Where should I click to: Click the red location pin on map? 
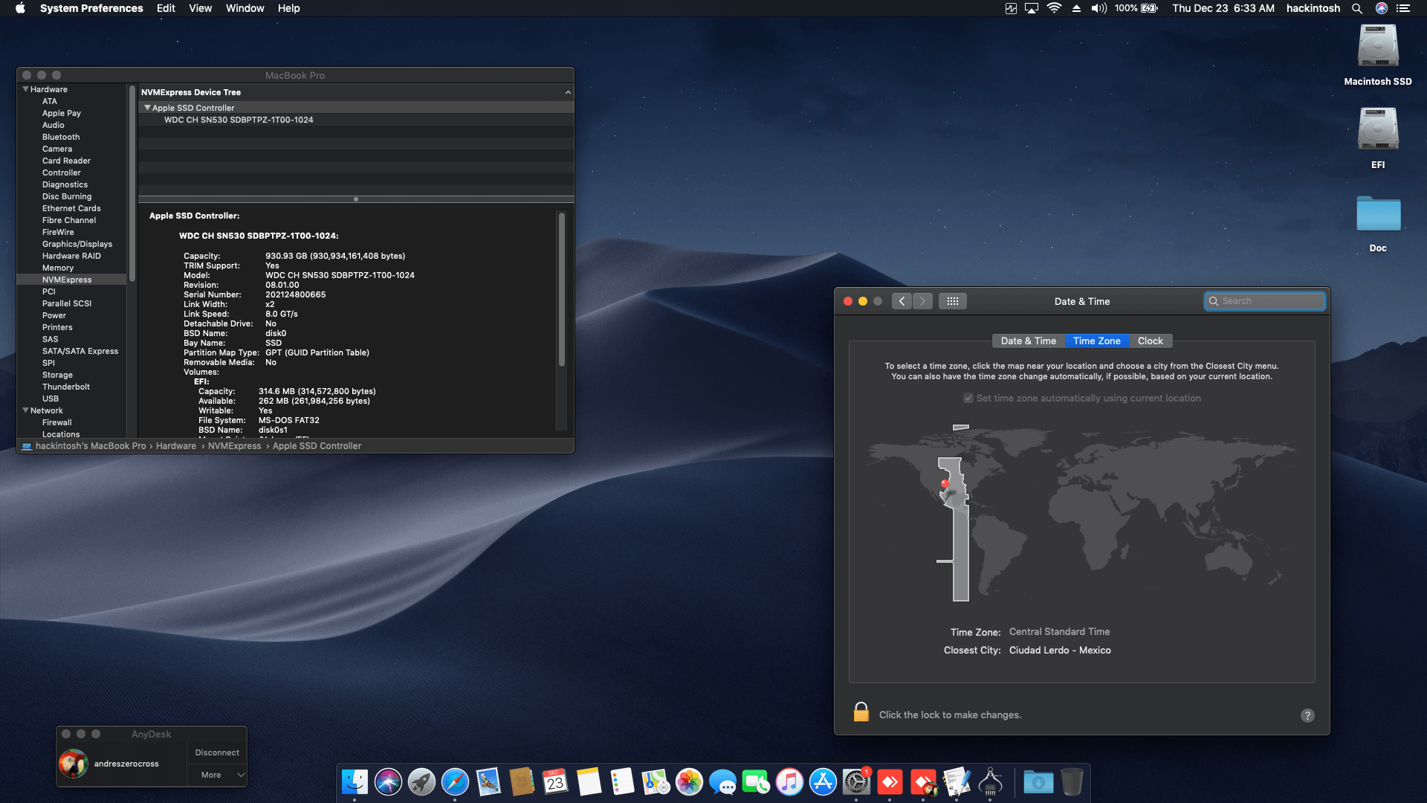coord(945,484)
